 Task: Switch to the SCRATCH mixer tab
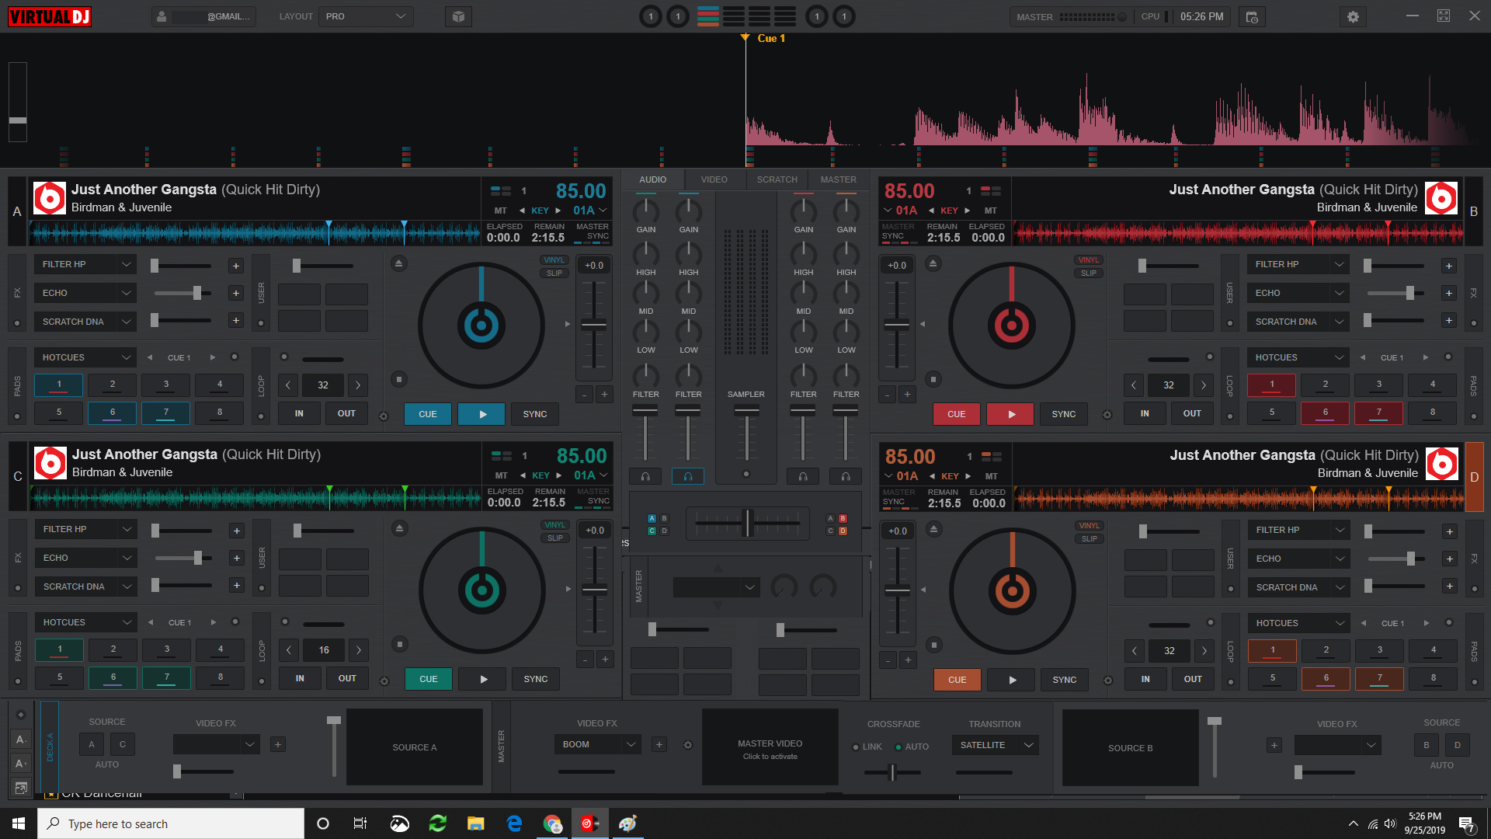coord(777,179)
